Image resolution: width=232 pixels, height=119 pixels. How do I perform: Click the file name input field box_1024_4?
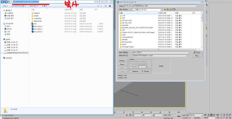pos(160,52)
